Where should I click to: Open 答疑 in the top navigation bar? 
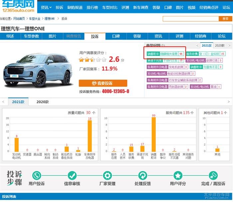[156, 7]
